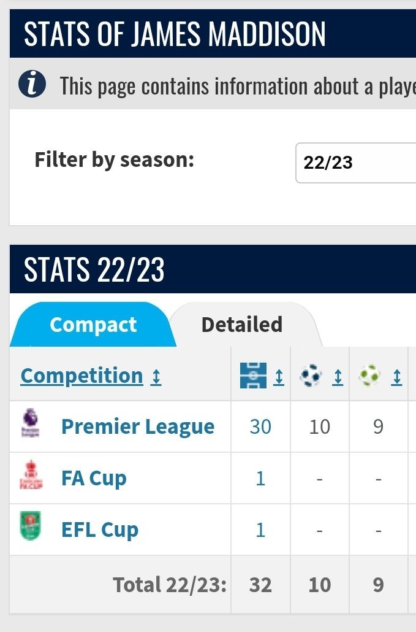Select the Compact tab
This screenshot has width=416, height=632.
[93, 325]
